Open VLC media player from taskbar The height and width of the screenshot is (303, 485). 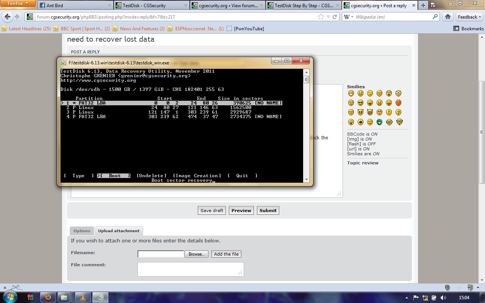coord(83,297)
